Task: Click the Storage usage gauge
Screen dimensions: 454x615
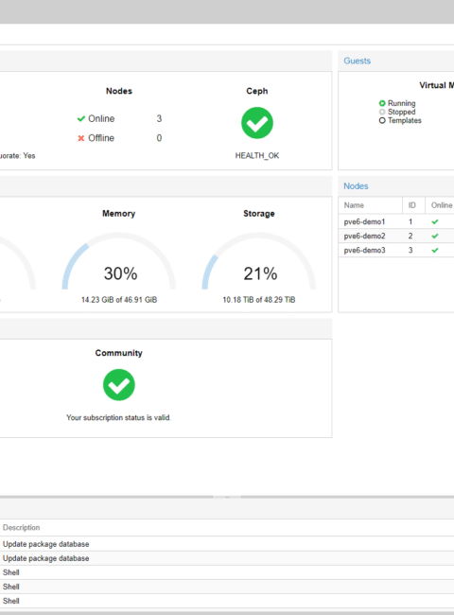Action: tap(259, 261)
